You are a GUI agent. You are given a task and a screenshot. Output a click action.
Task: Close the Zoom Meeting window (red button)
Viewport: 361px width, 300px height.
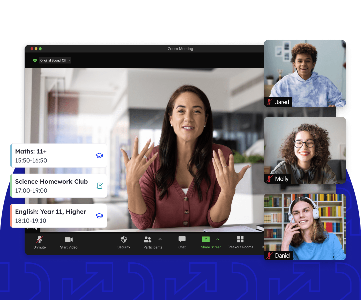(32, 49)
